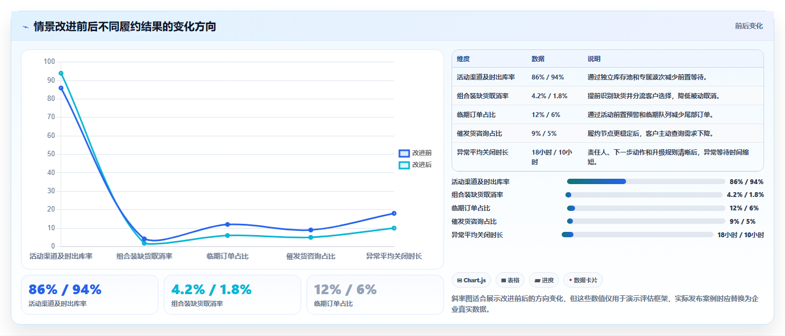Click the 表格 chip
Image resolution: width=785 pixels, height=336 pixels.
(x=510, y=280)
